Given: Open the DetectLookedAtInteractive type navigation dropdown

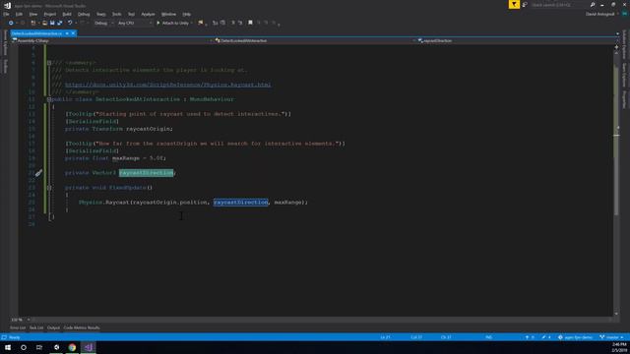Looking at the screenshot, I should (x=315, y=40).
